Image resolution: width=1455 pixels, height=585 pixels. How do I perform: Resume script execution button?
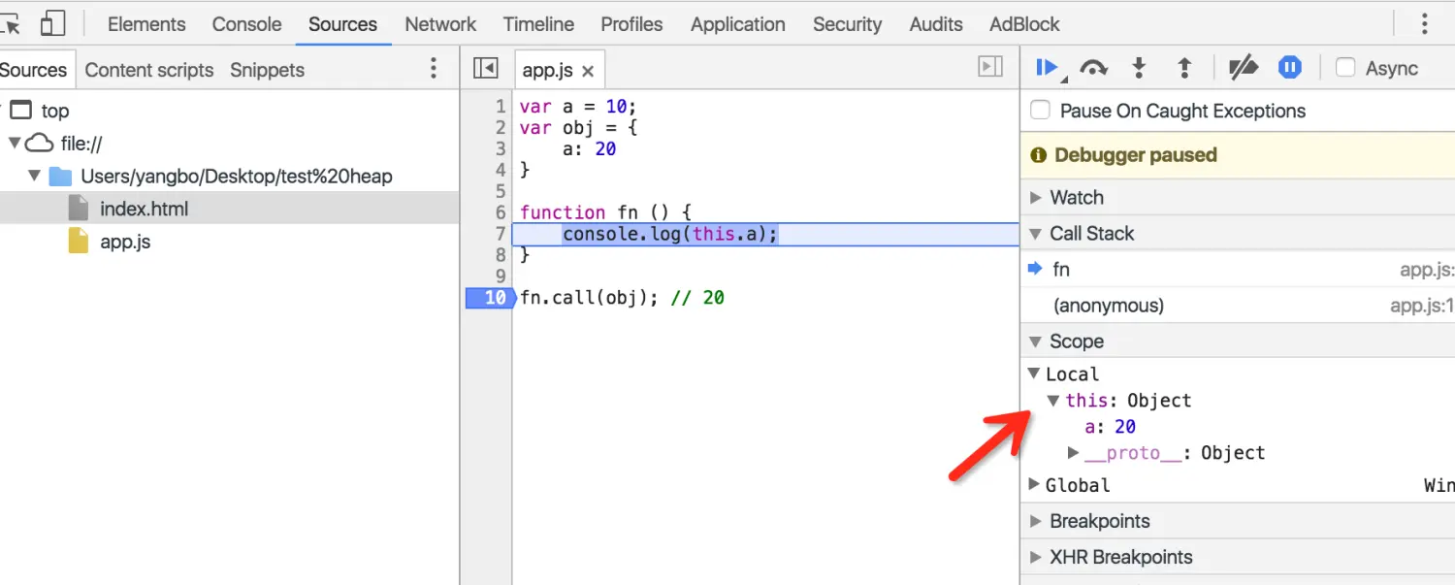coord(1047,68)
